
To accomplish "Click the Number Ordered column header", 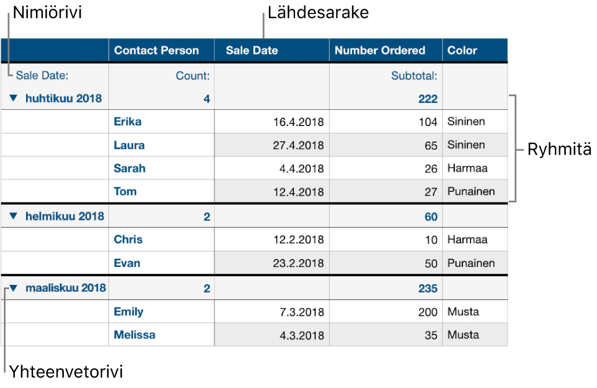I will [386, 50].
